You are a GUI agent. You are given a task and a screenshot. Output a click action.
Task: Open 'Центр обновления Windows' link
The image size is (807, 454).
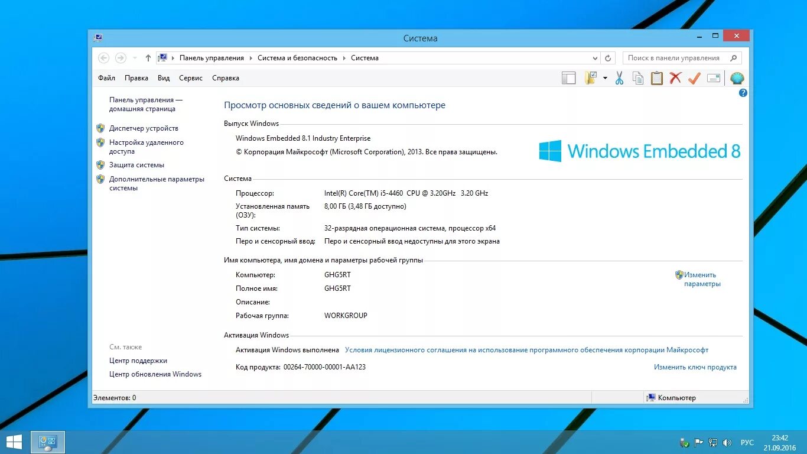(x=155, y=374)
